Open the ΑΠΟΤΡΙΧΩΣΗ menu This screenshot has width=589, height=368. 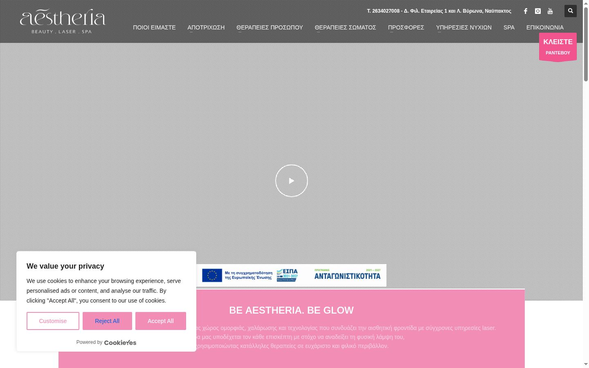pyautogui.click(x=206, y=27)
